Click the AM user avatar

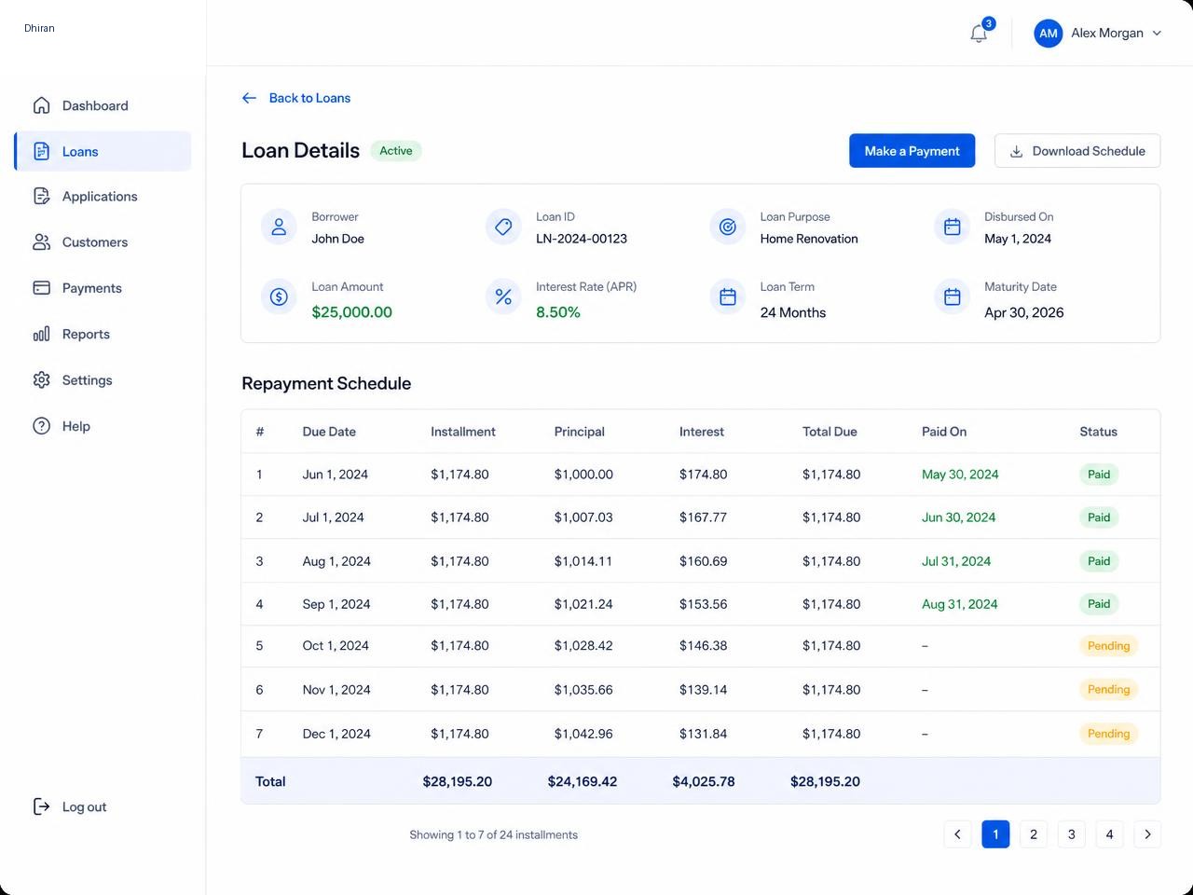click(x=1049, y=33)
